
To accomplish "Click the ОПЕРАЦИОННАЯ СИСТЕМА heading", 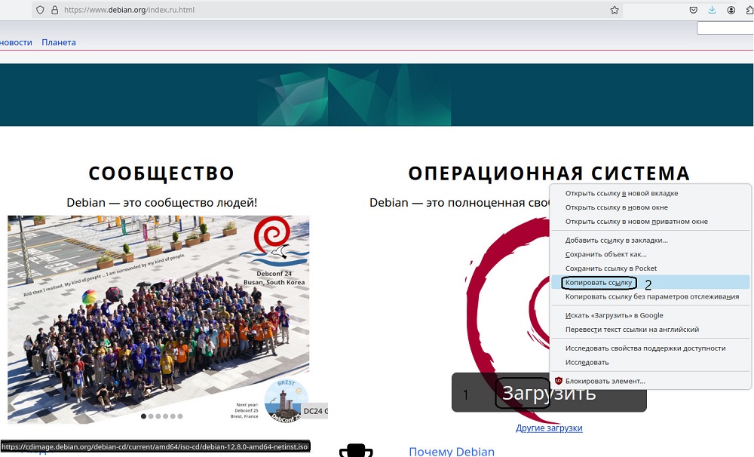I will [549, 173].
